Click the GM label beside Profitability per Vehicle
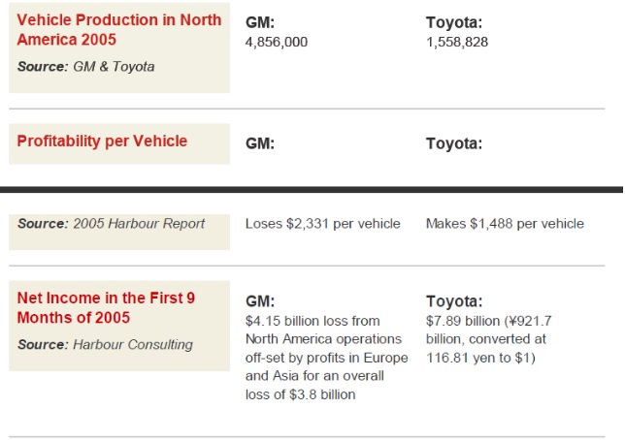 (x=260, y=142)
